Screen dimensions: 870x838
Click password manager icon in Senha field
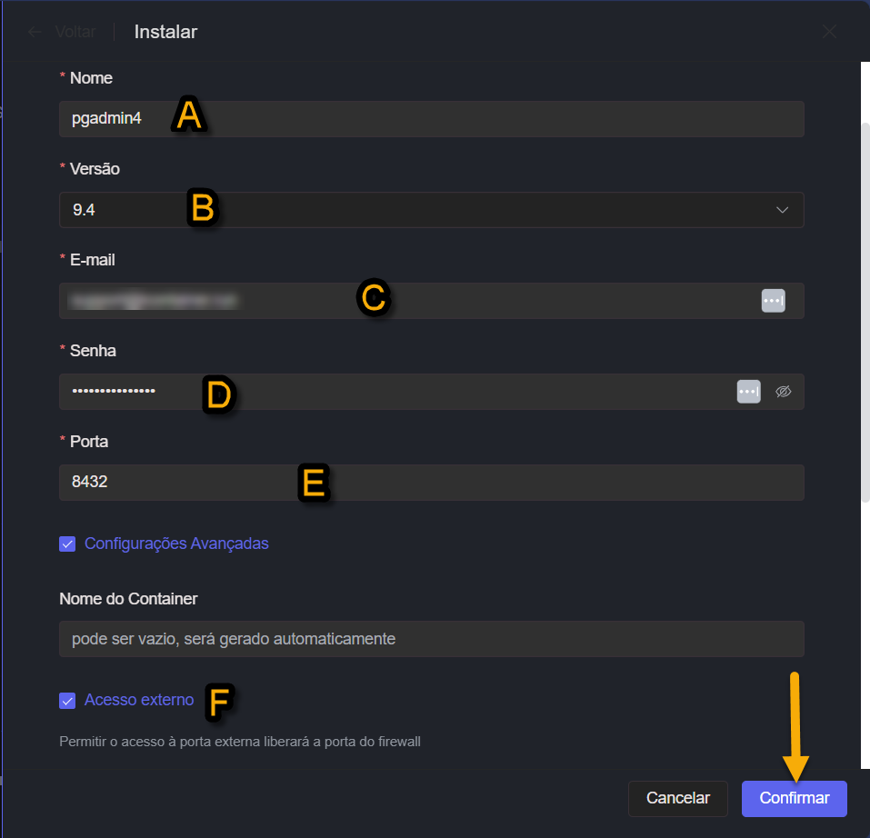[x=748, y=392]
